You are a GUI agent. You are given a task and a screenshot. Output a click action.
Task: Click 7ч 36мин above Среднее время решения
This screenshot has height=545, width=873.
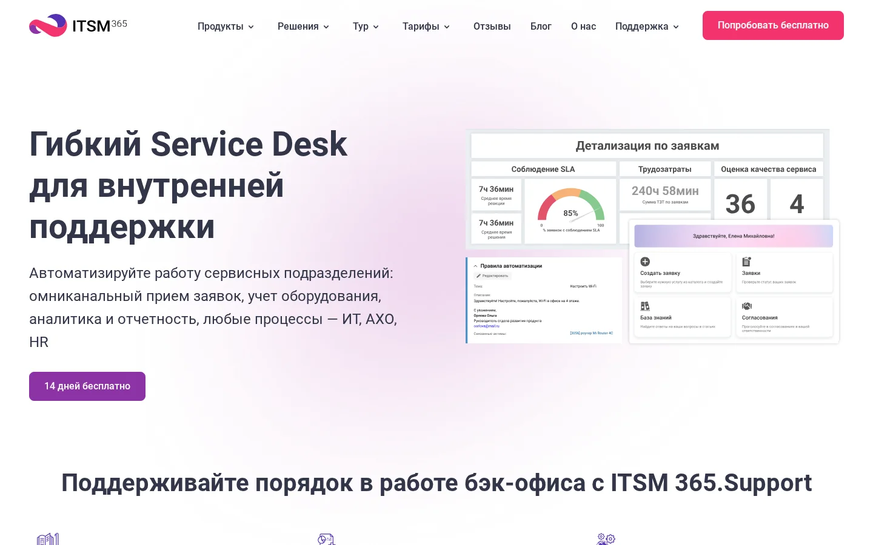coord(496,223)
